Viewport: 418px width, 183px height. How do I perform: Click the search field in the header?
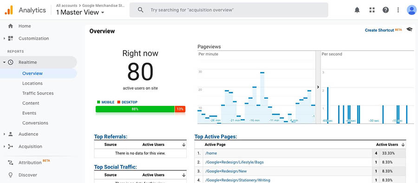pos(229,10)
